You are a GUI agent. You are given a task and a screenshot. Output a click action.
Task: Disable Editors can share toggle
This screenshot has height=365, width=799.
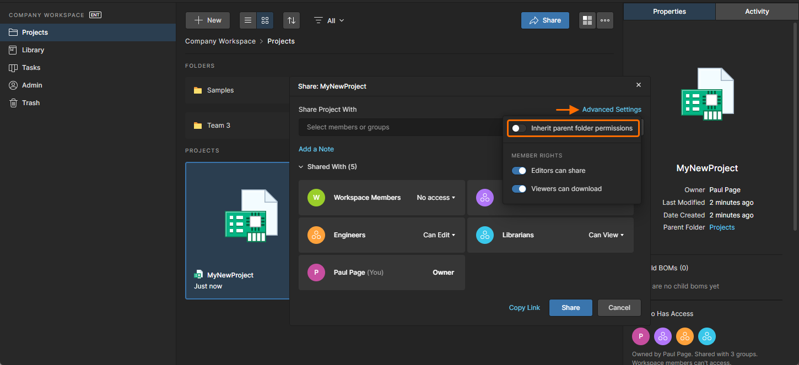click(x=519, y=171)
